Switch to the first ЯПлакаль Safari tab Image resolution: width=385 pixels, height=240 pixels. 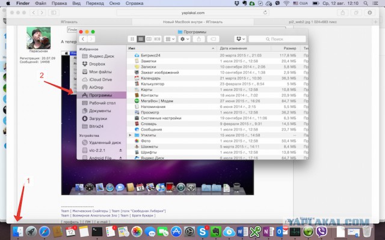[x=69, y=22]
